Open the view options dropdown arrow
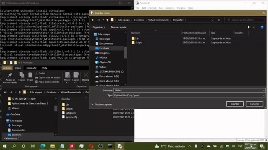Image resolution: width=268 pixels, height=150 pixels. pos(254,27)
